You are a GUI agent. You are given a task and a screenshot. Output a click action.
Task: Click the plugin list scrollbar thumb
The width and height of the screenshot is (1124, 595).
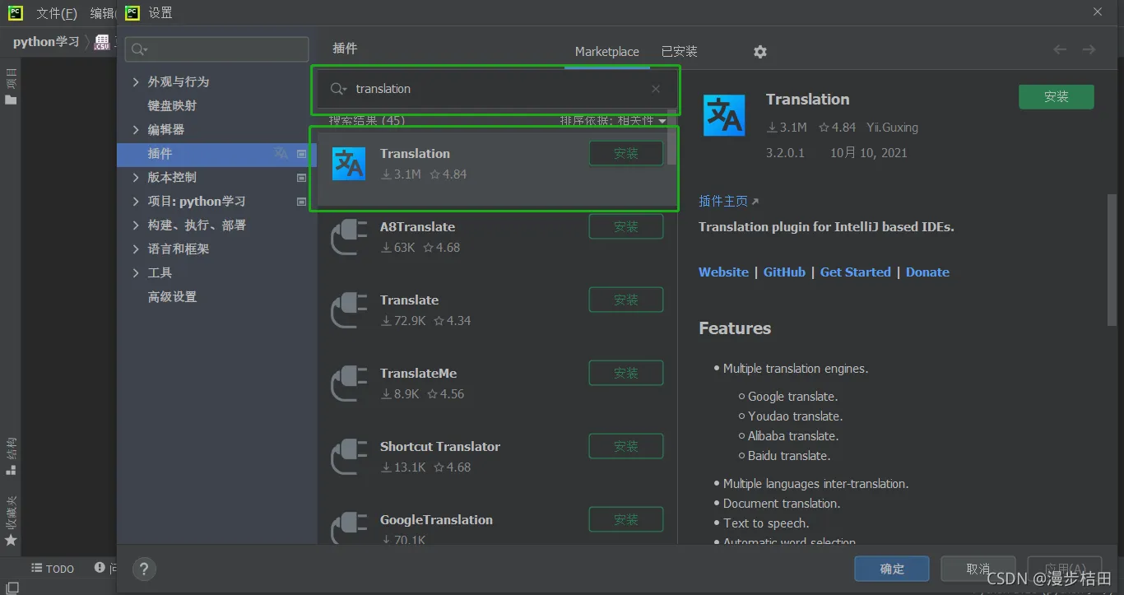[x=672, y=137]
